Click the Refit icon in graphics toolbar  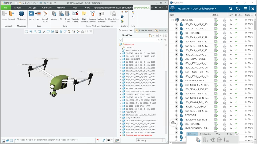click(x=27, y=31)
